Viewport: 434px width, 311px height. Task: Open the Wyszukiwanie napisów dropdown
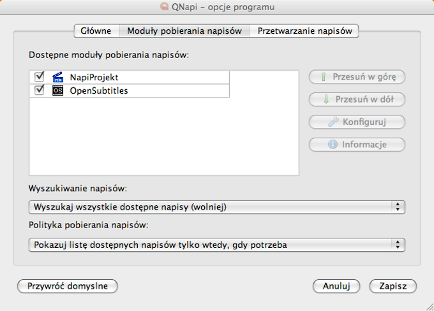(x=217, y=207)
